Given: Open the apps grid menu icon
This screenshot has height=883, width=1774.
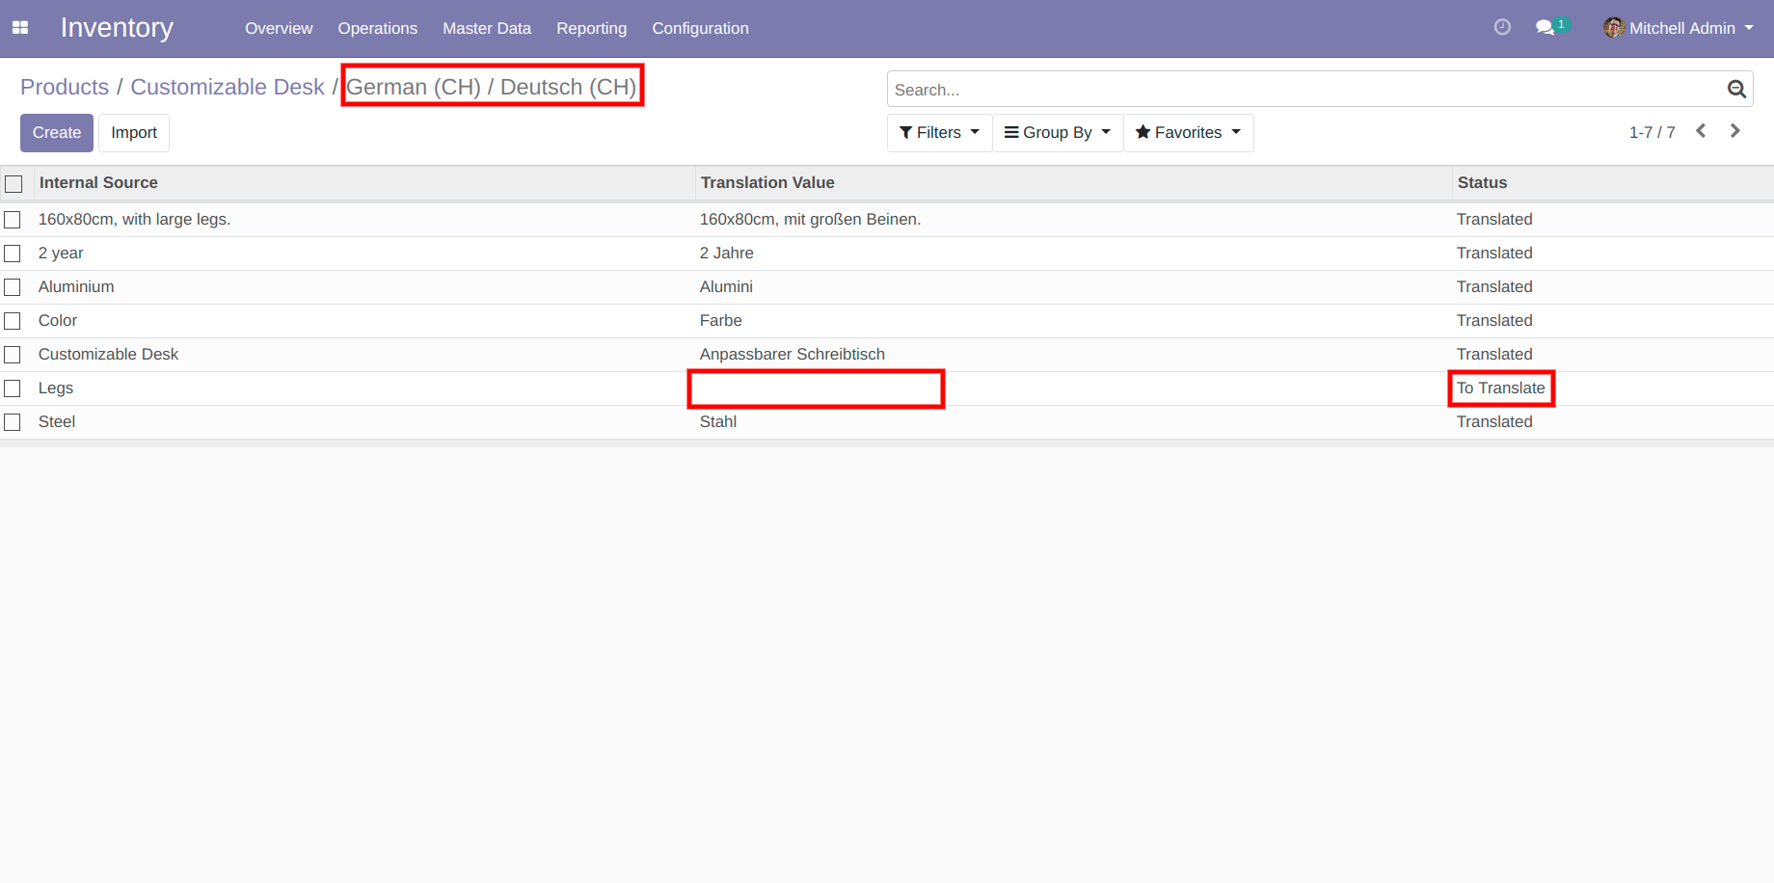Looking at the screenshot, I should (x=20, y=28).
